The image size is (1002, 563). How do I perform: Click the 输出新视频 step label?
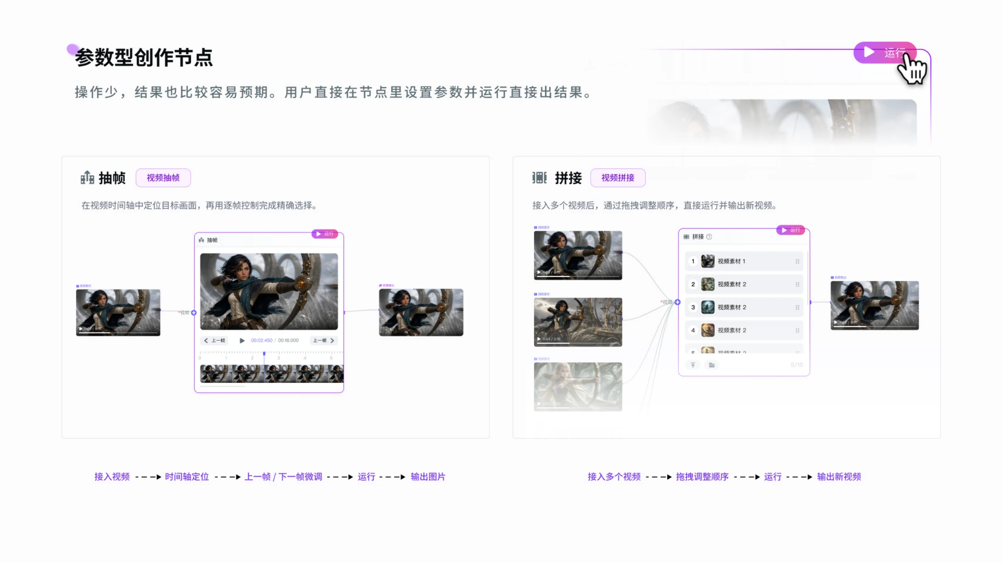[x=839, y=477]
